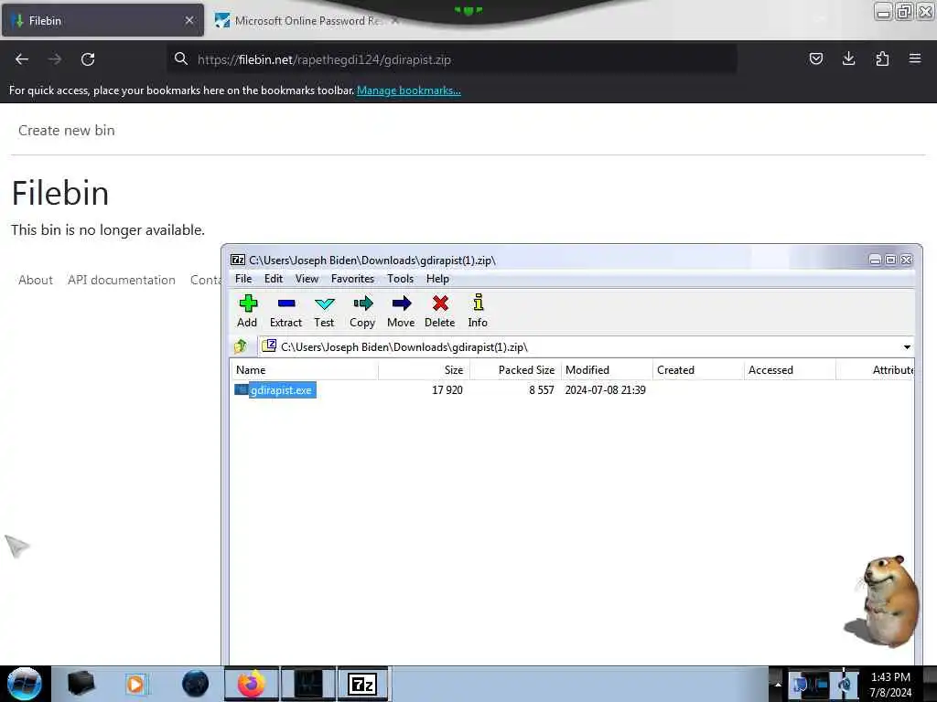Open the Pocket save icon
937x702 pixels.
[815, 58]
